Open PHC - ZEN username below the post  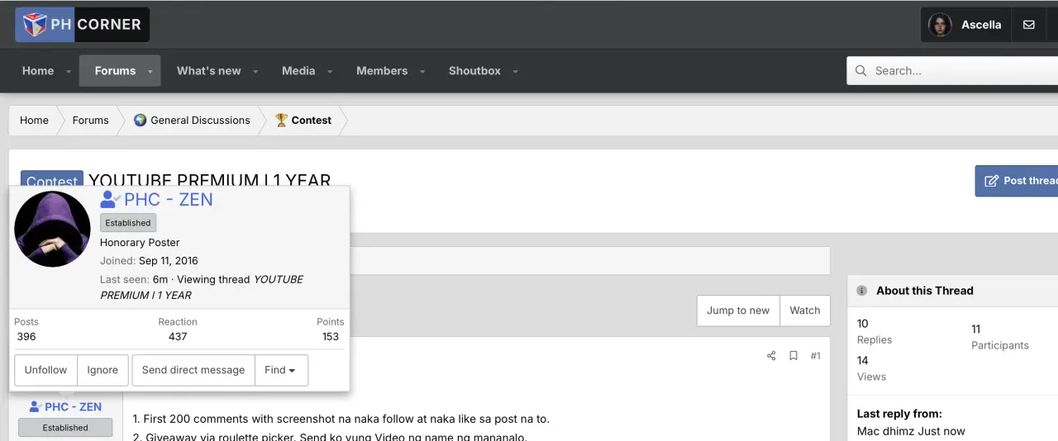(x=73, y=406)
